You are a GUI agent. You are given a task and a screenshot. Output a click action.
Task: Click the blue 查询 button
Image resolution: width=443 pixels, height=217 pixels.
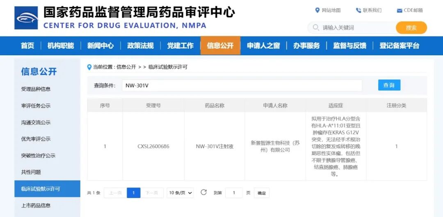click(x=389, y=85)
